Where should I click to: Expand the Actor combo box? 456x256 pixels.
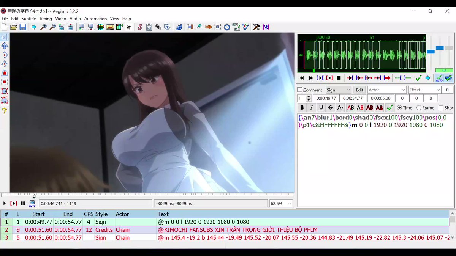[403, 90]
